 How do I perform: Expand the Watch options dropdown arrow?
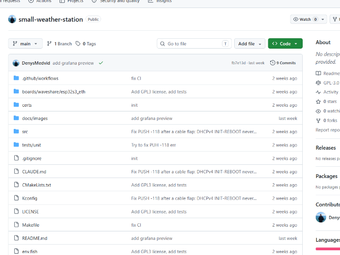tap(323, 19)
